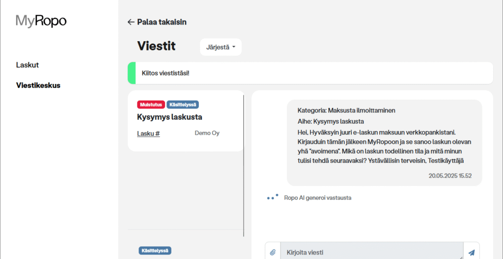Select the Kysymys laskusta message thread

click(x=186, y=121)
